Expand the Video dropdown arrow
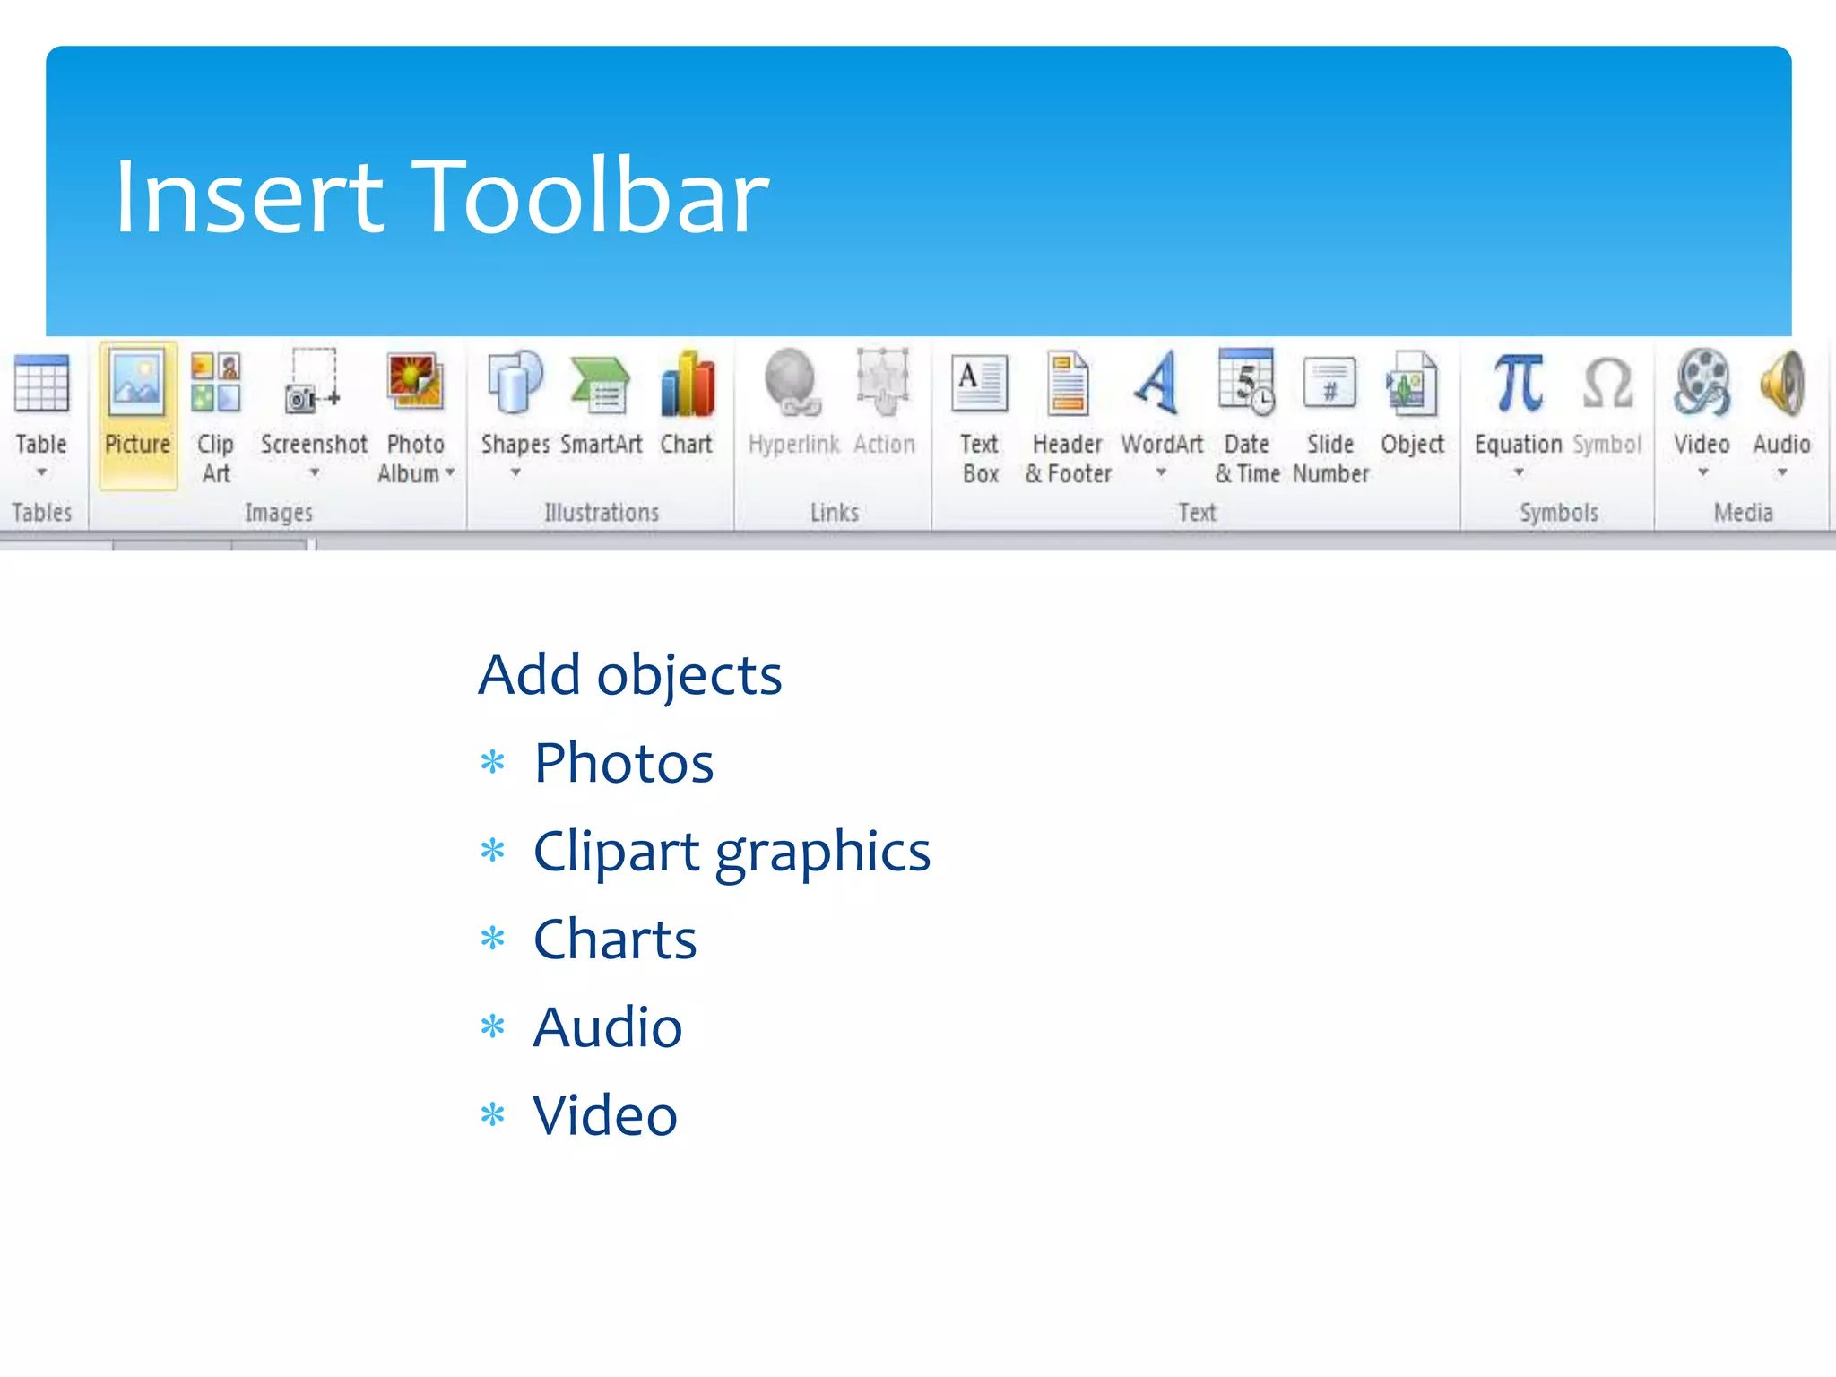 [x=1702, y=472]
